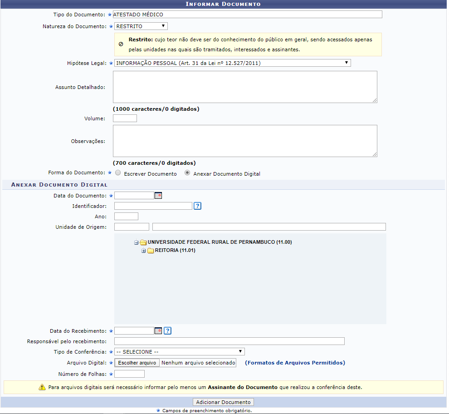Select REITORIA (11.01) in the unit tree
This screenshot has width=449, height=414.
coord(175,250)
